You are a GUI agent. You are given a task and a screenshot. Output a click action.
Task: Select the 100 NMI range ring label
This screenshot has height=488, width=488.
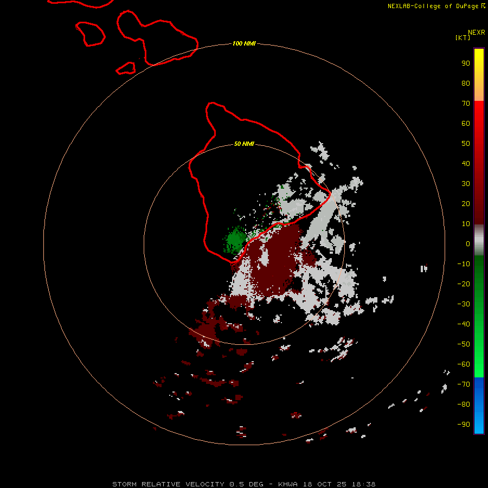tap(244, 43)
